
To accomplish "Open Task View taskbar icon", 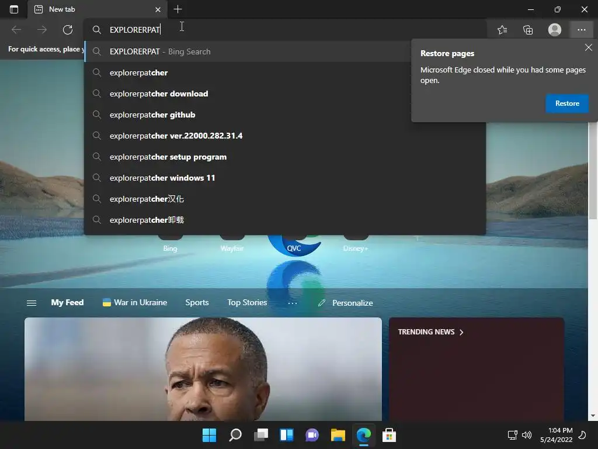I will (x=261, y=435).
